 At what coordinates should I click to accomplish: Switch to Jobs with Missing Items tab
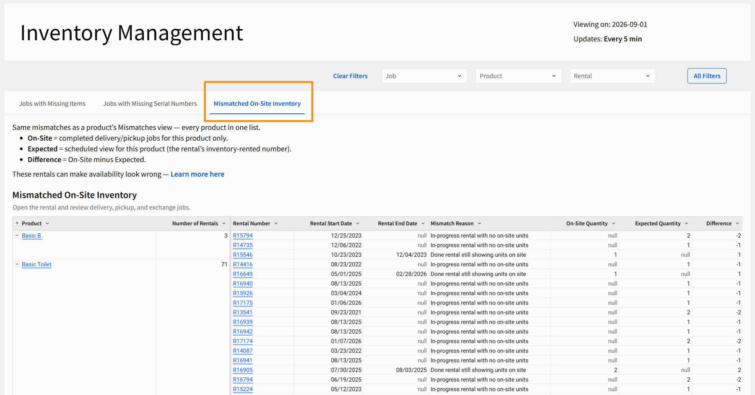[x=52, y=103]
